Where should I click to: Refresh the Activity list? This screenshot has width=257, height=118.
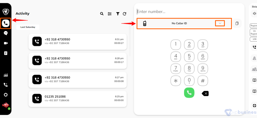point(124,14)
